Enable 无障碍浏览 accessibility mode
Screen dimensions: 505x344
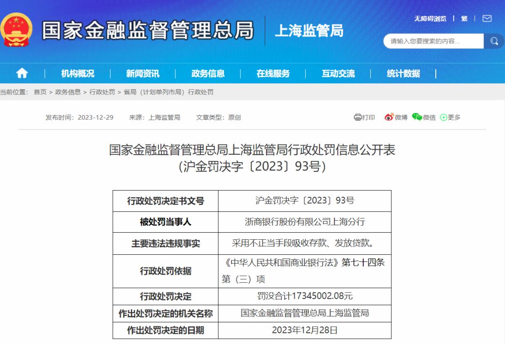(x=430, y=19)
